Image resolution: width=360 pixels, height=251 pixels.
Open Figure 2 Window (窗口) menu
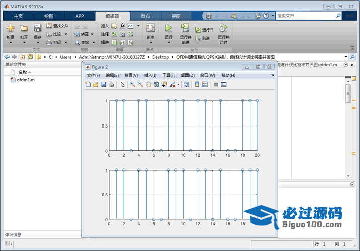207,75
